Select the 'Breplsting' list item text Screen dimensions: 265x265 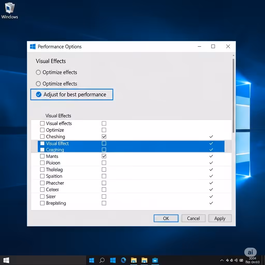56,203
